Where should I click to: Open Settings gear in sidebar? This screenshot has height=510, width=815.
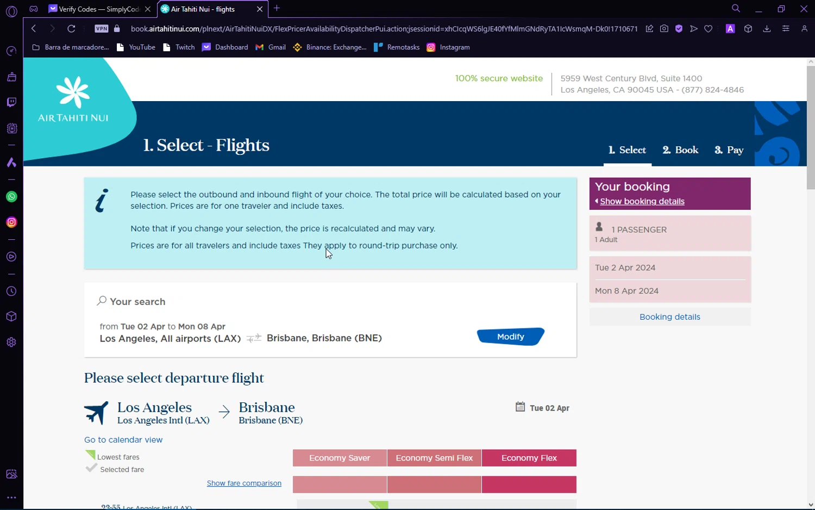(11, 342)
